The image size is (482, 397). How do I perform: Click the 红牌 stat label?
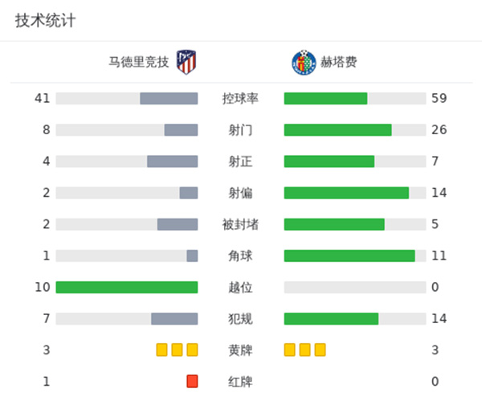tap(240, 381)
